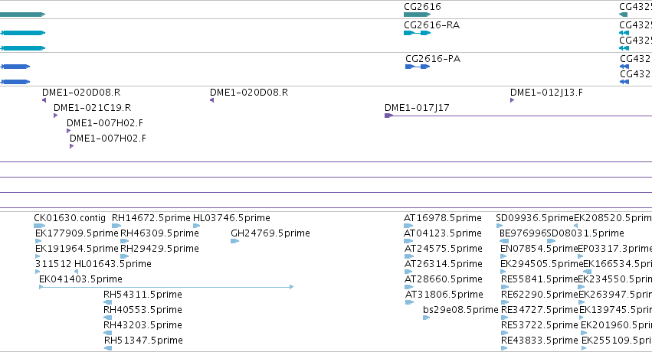The image size is (652, 352).
Task: Select the AT31806.5prime EST glyph
Action: [x=410, y=302]
